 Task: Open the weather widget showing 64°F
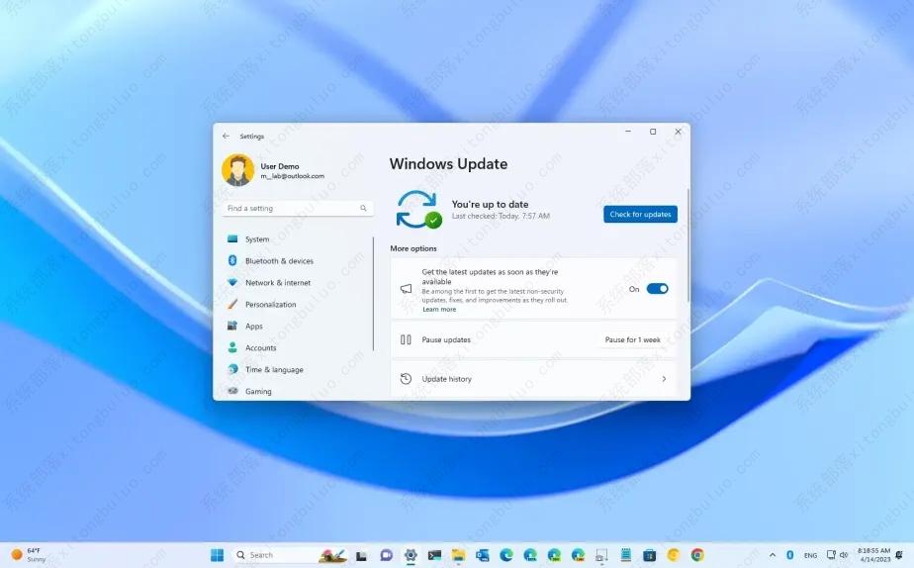[29, 554]
